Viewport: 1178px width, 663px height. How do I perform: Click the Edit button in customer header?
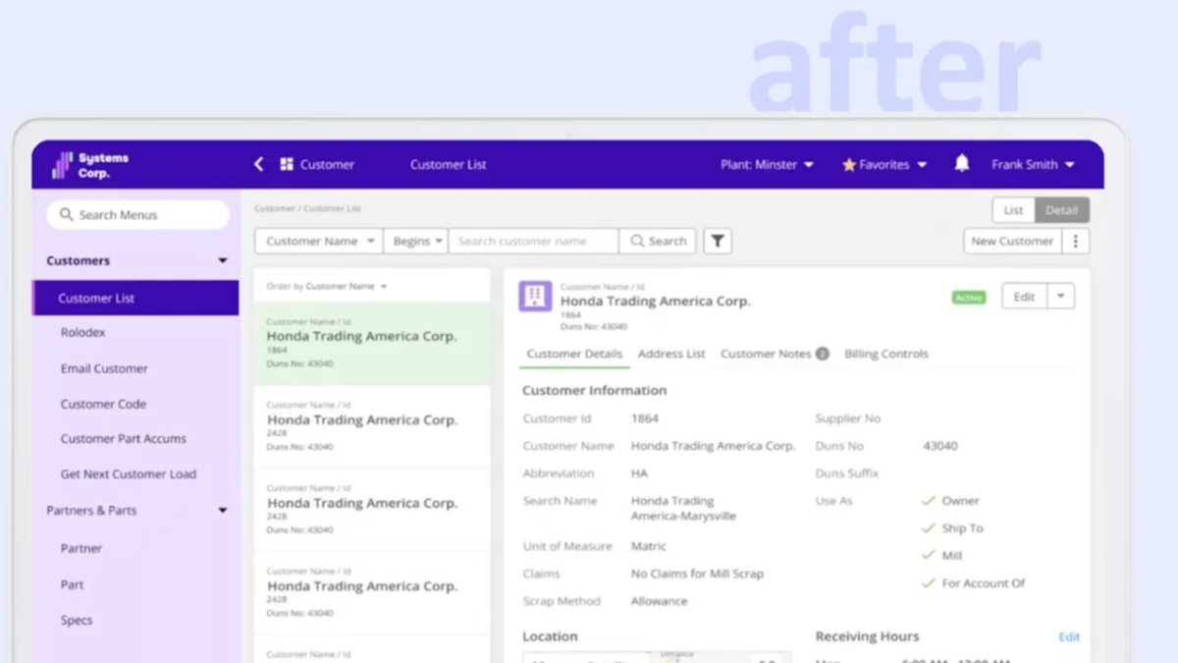1024,297
